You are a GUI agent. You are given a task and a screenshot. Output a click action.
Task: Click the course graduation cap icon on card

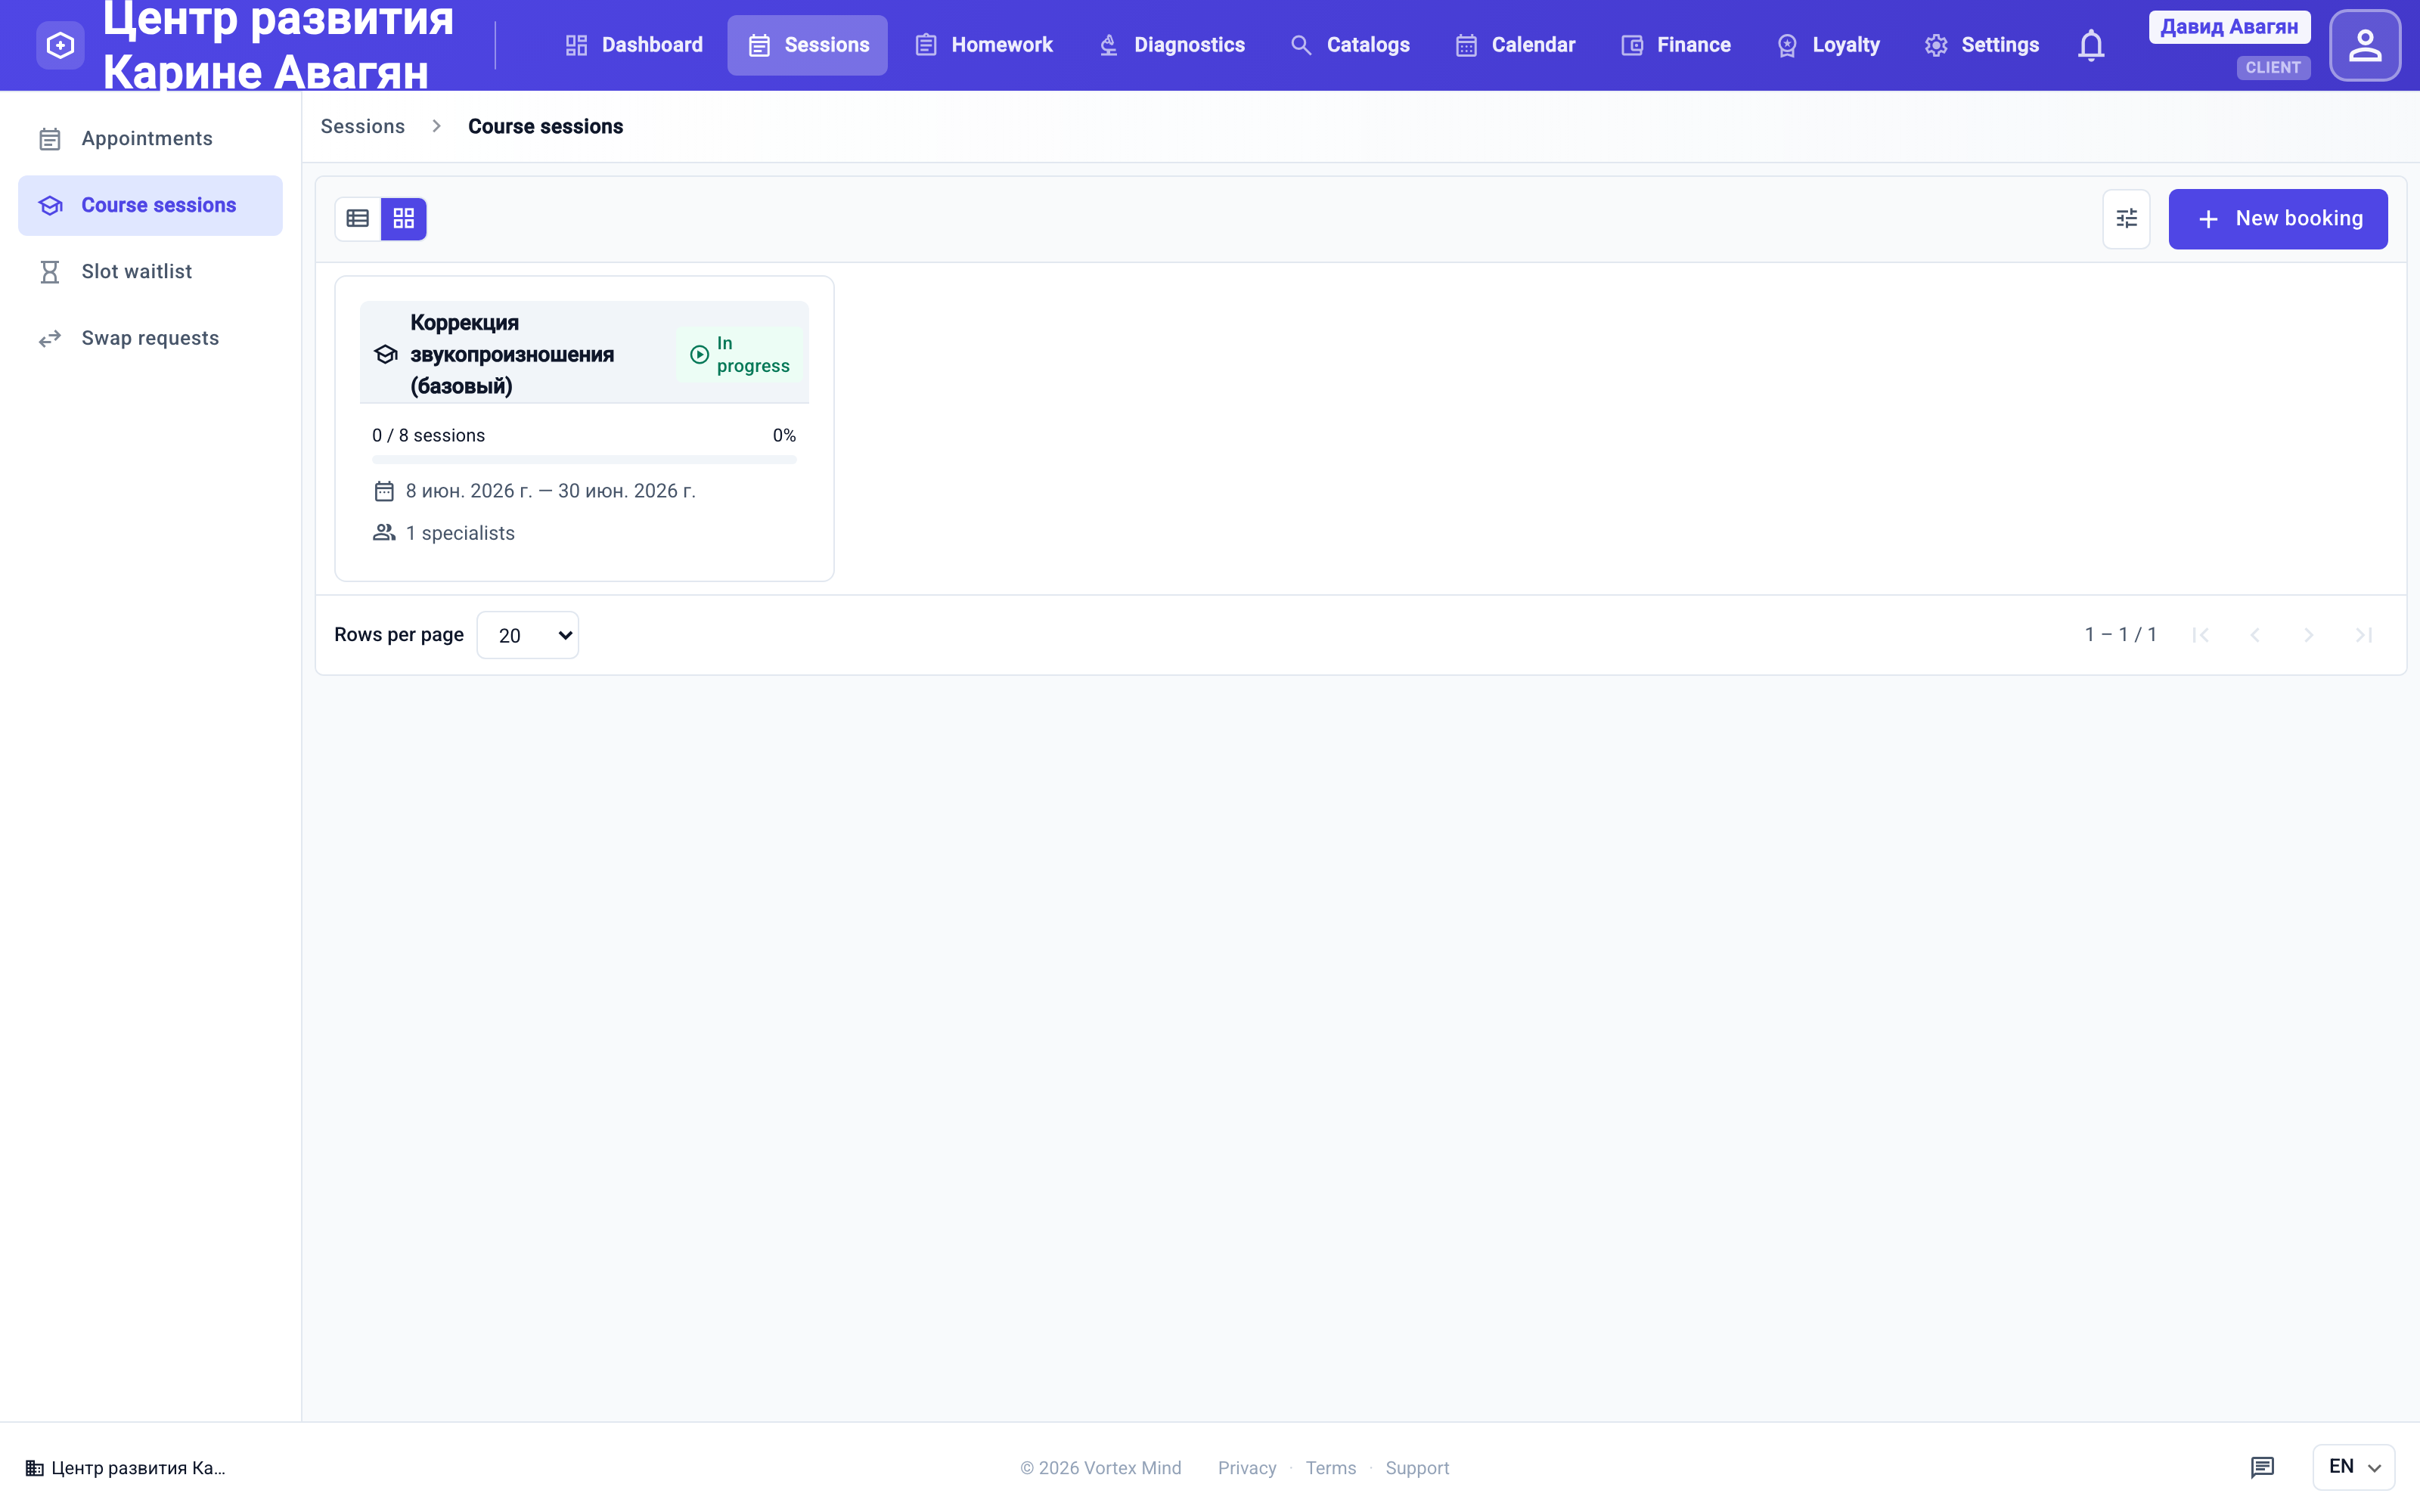[385, 354]
